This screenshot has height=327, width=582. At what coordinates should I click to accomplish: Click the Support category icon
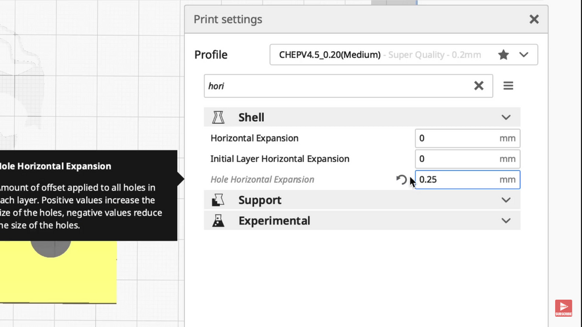point(218,200)
